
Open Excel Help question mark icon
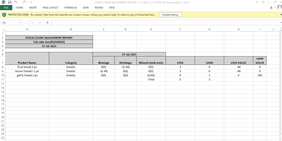click(x=257, y=2)
